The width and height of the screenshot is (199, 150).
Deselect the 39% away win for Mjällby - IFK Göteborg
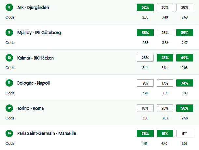point(184,33)
